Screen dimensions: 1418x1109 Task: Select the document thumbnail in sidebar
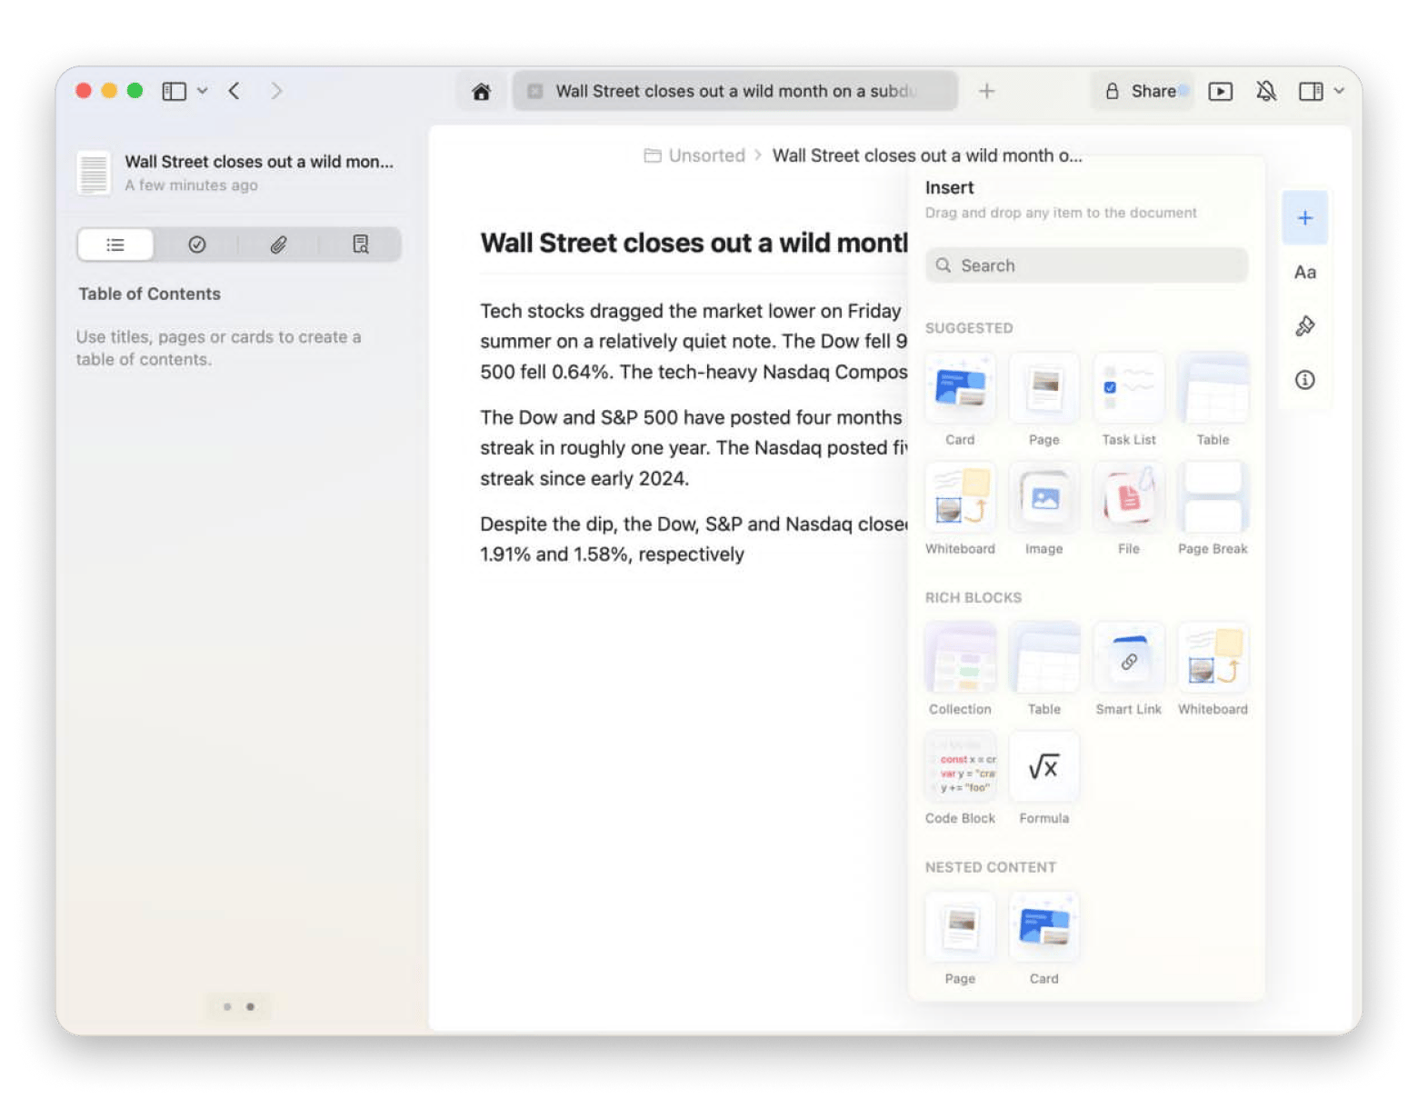point(94,173)
